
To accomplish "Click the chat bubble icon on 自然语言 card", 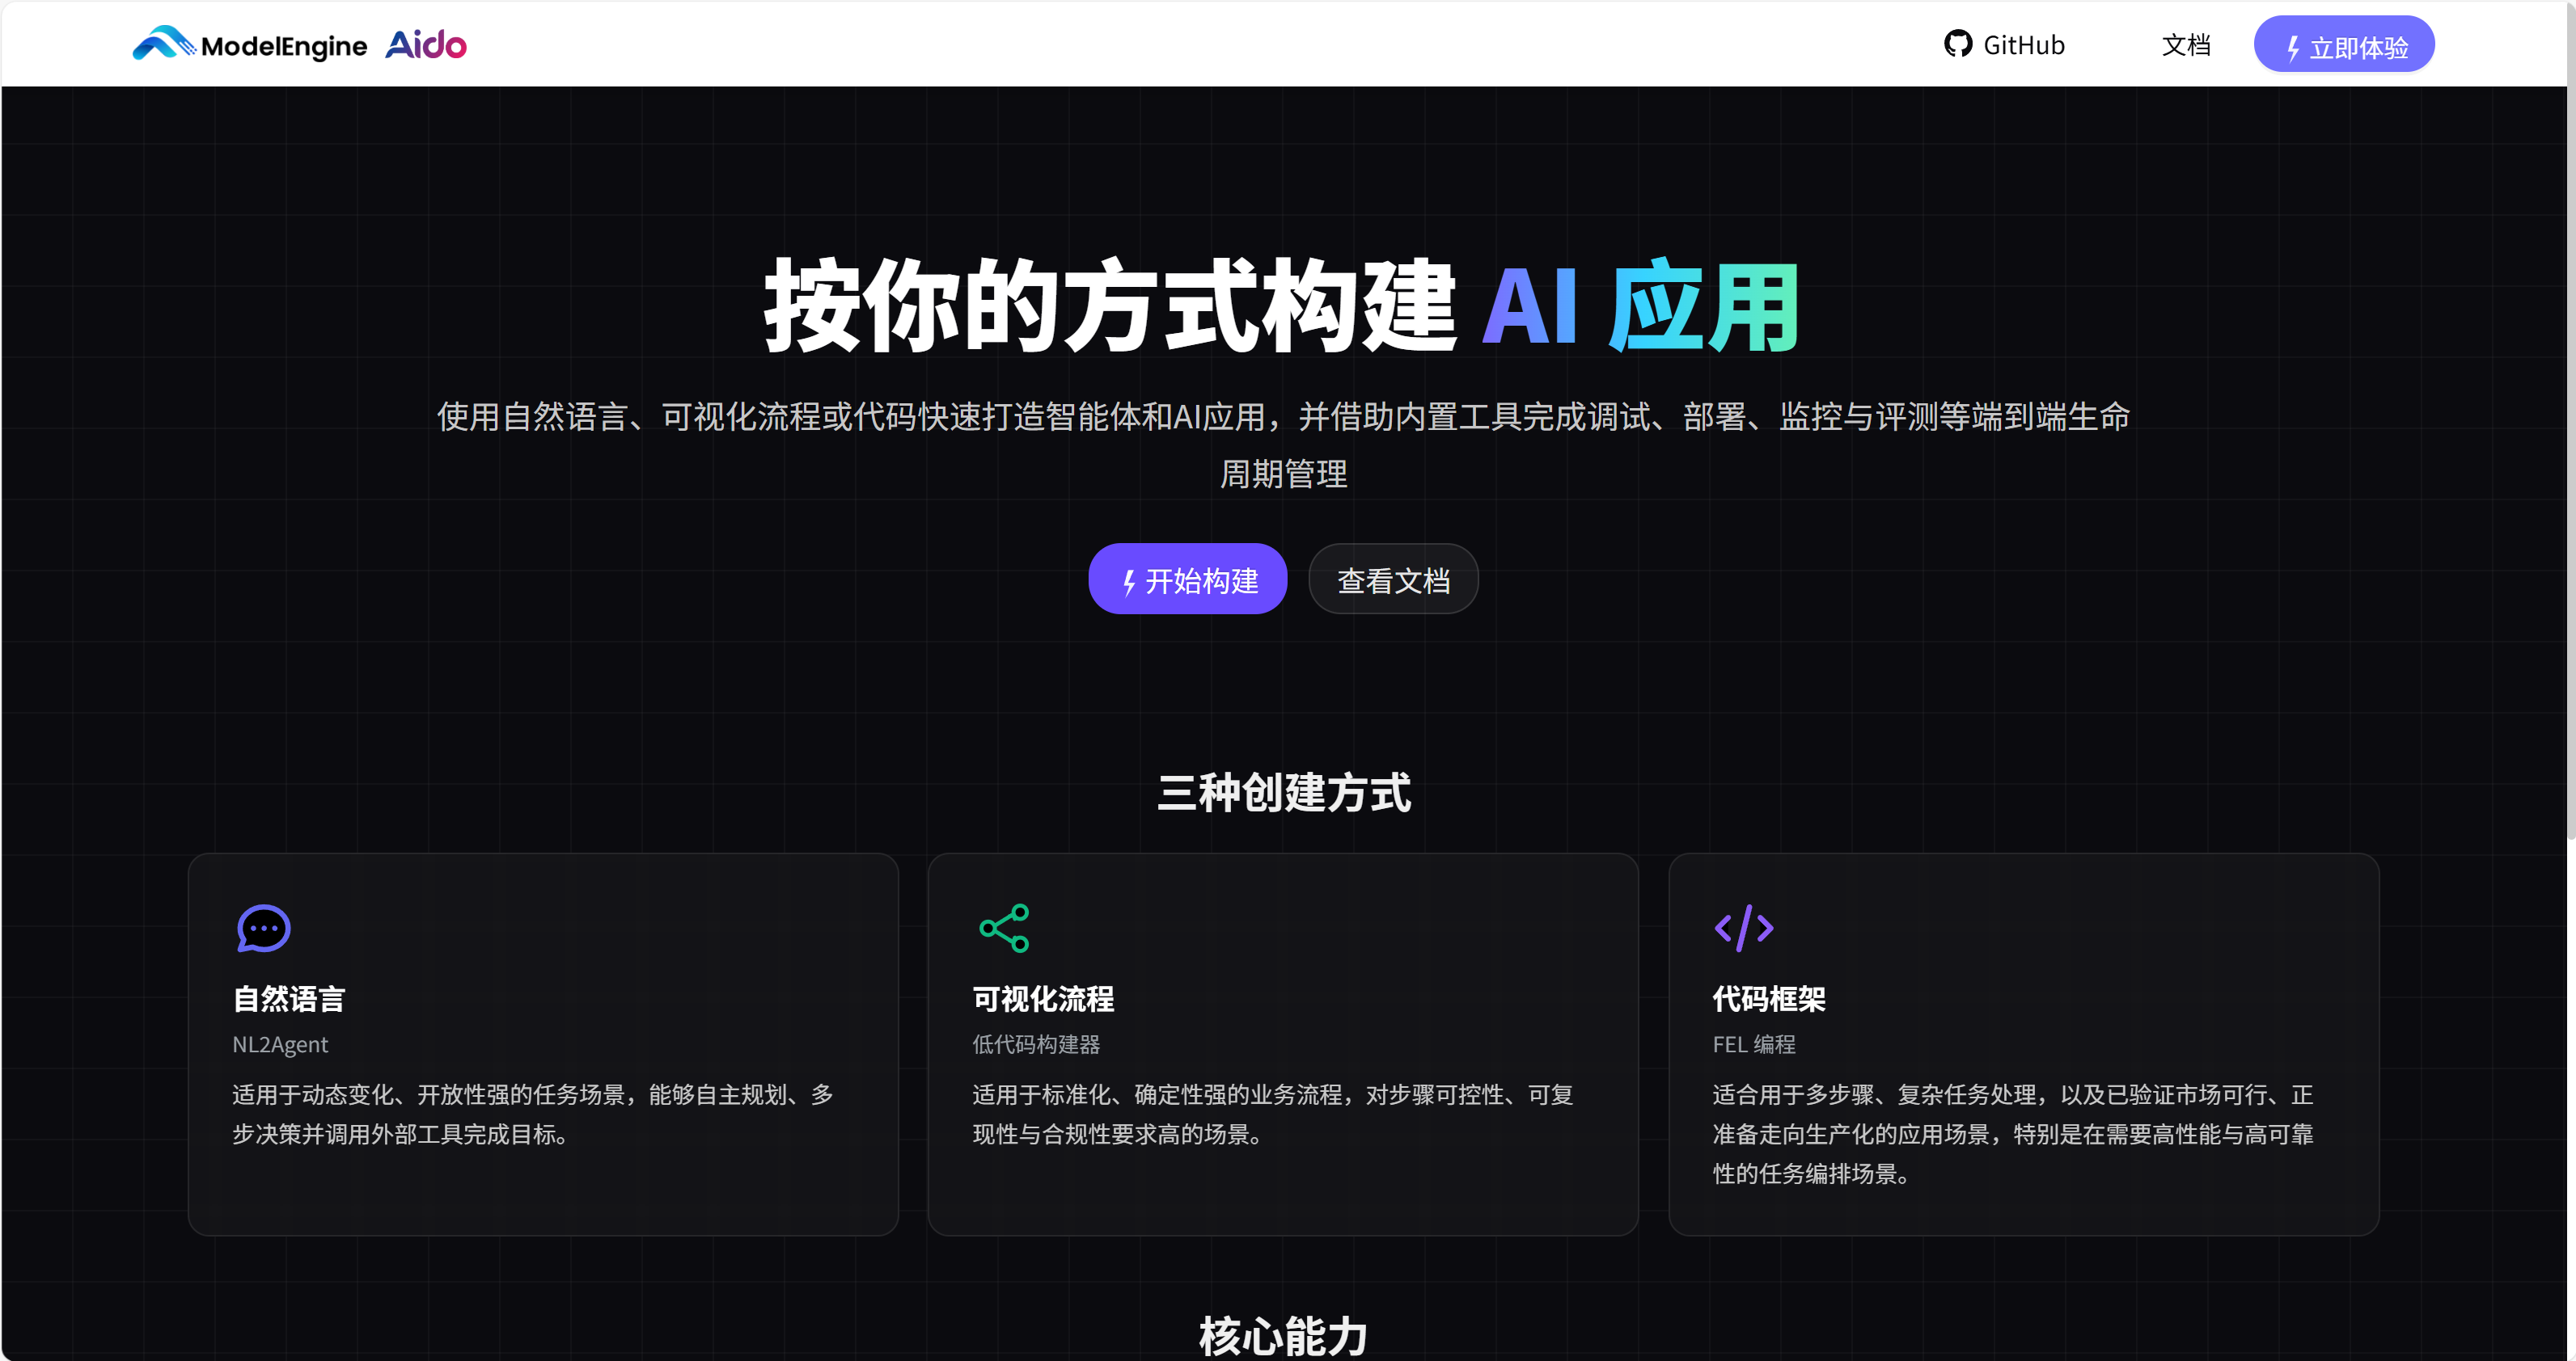I will (x=262, y=929).
